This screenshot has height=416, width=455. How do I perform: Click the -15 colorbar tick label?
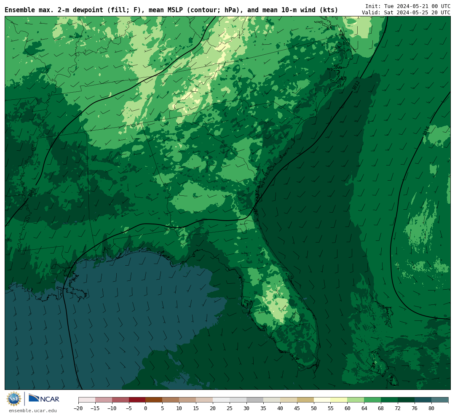(x=95, y=408)
